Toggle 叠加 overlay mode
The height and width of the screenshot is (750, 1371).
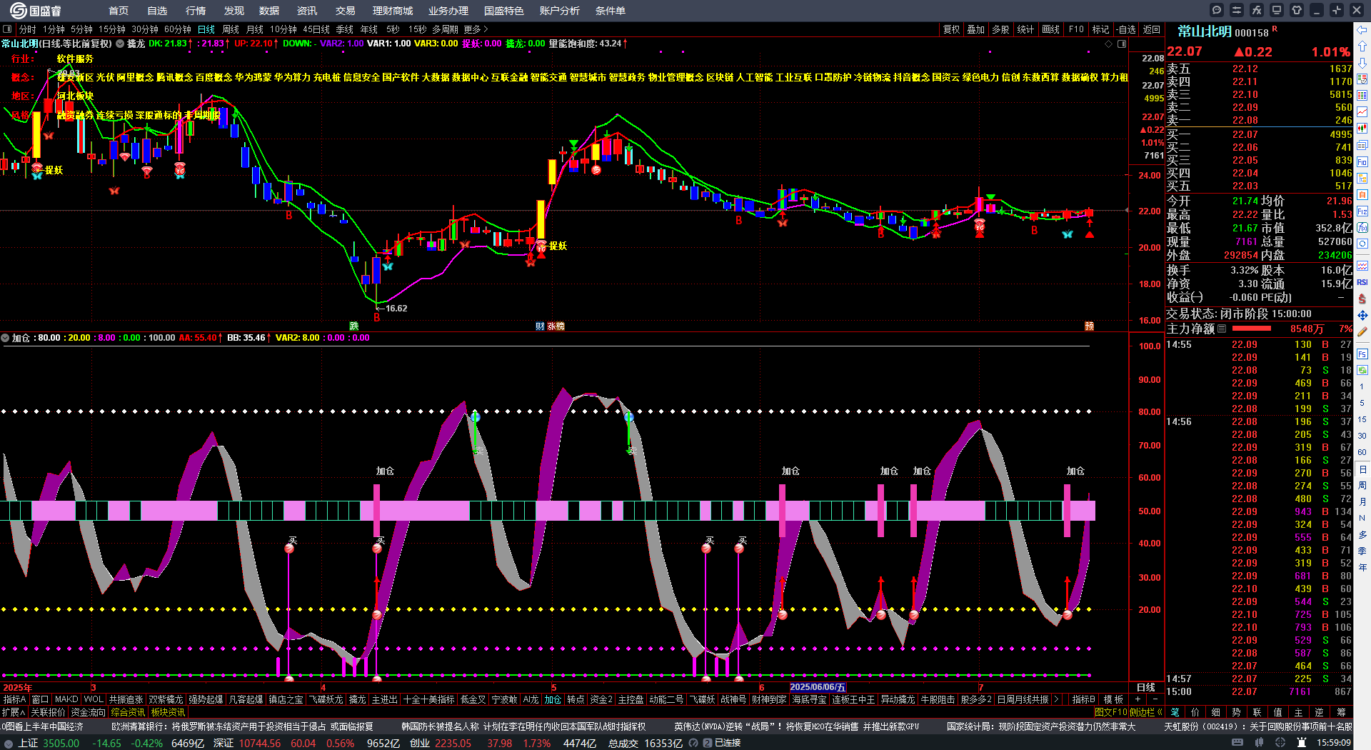(975, 29)
